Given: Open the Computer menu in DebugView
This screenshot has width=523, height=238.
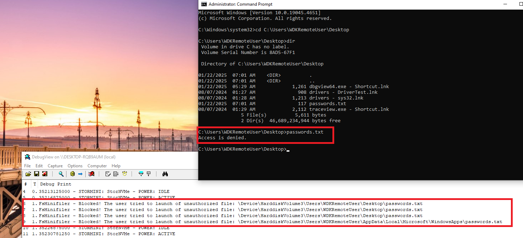Looking at the screenshot, I should click(x=97, y=166).
